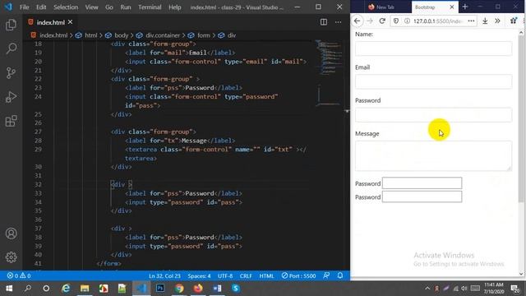Screen dimensions: 526x296
Task: Reload the Firefox page
Action: click(x=382, y=21)
